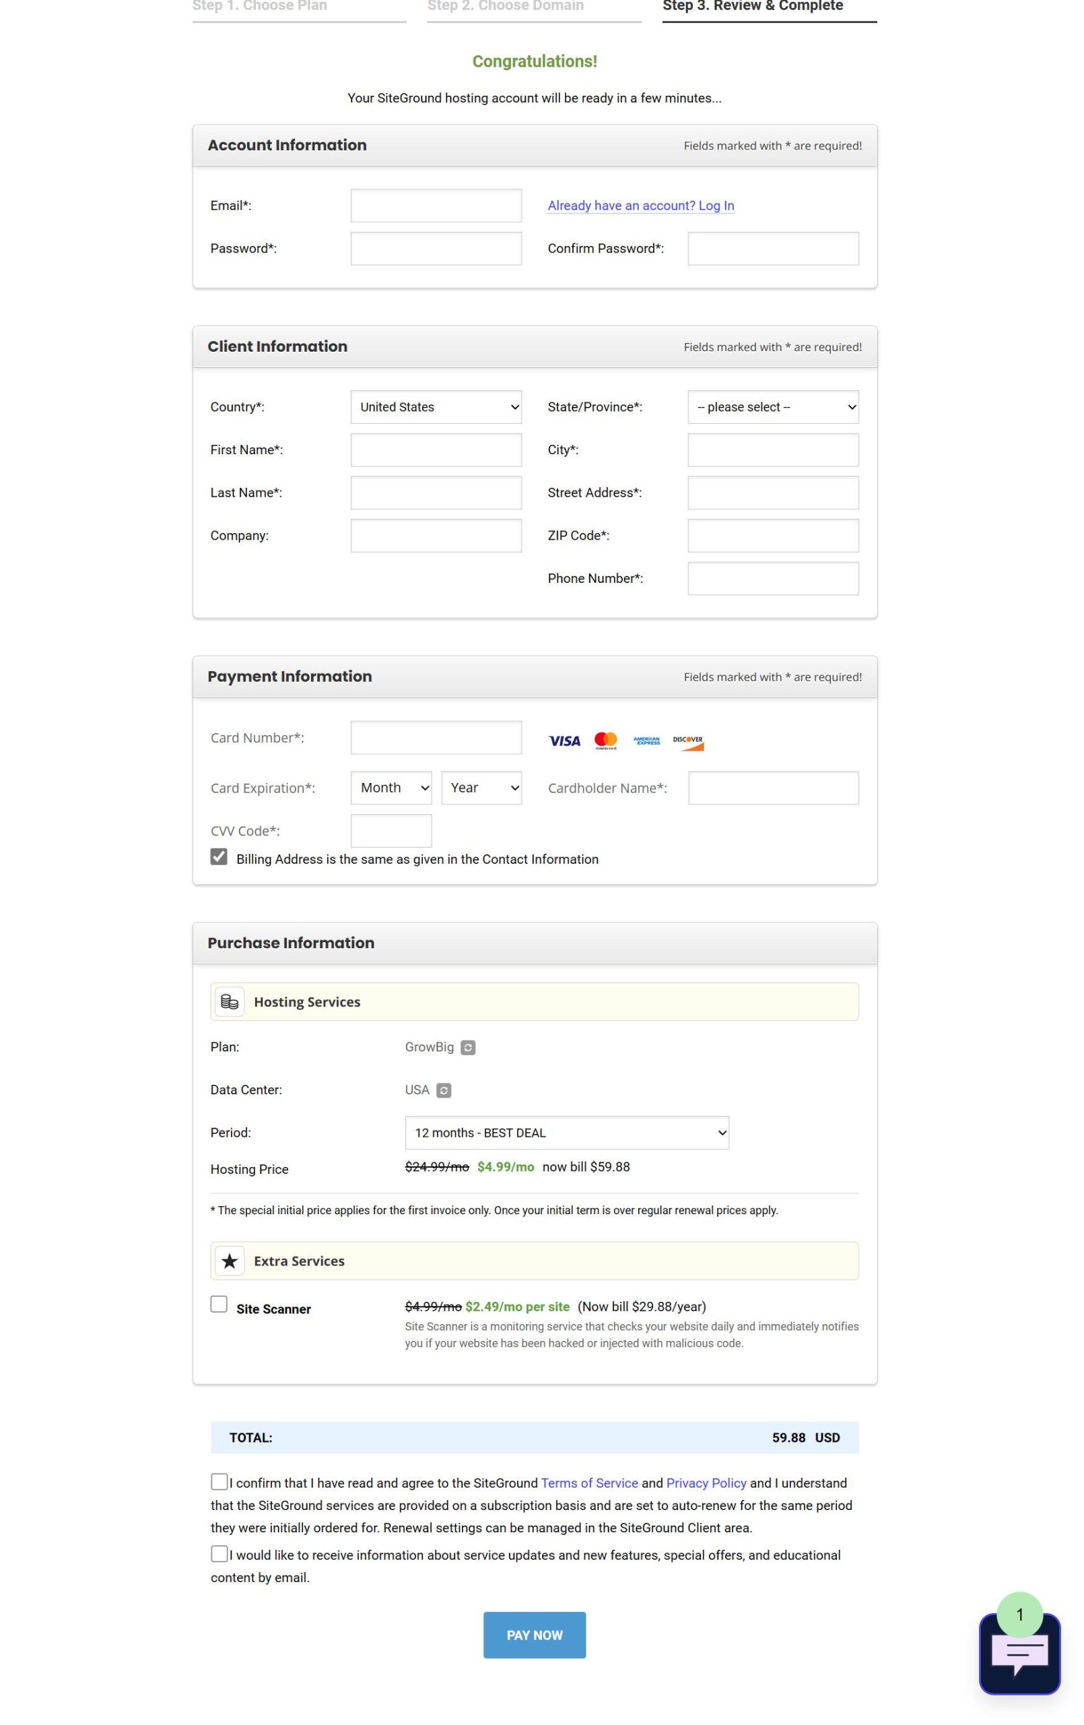Click the Company input field

click(436, 536)
